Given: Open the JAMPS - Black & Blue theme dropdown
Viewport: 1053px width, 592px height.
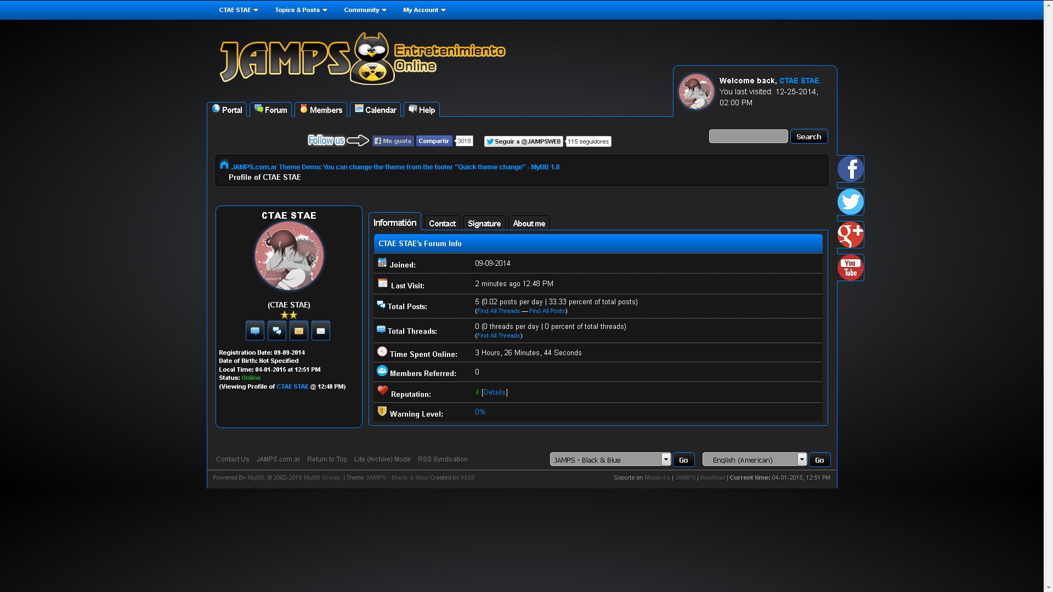Looking at the screenshot, I should [x=610, y=459].
